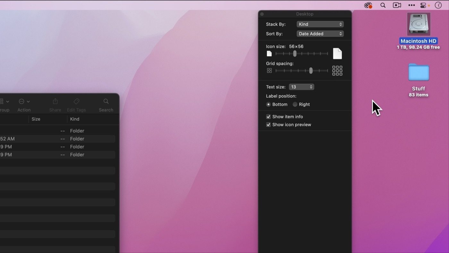Click the Kind column header
Viewport: 449px width, 253px height.
point(75,119)
